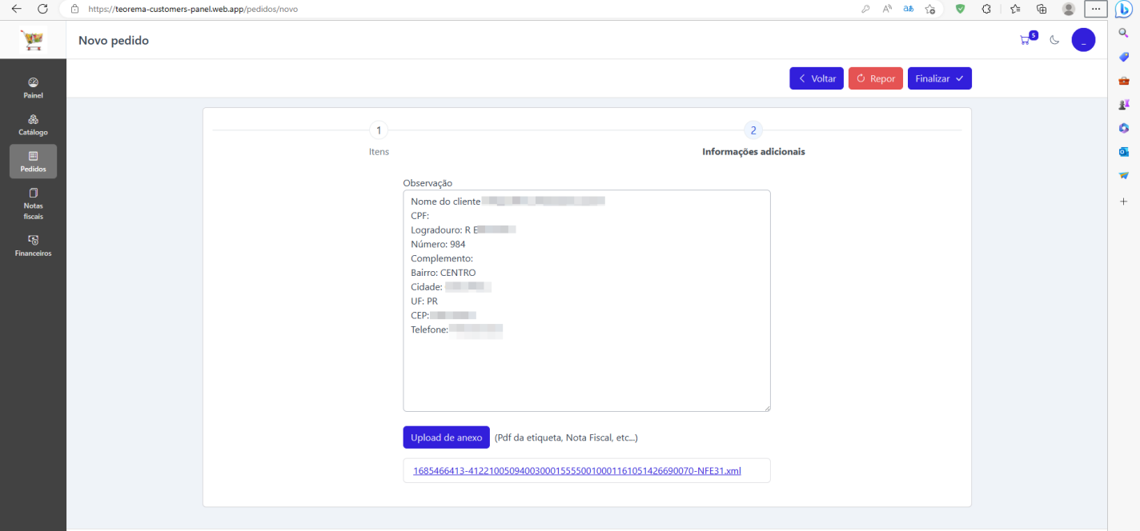Screen dimensions: 1140x531
Task: Open the Catálogo sidebar item
Action: click(x=33, y=125)
